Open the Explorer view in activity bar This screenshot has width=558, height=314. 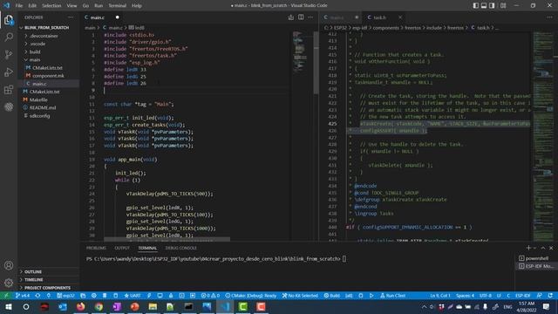point(9,20)
